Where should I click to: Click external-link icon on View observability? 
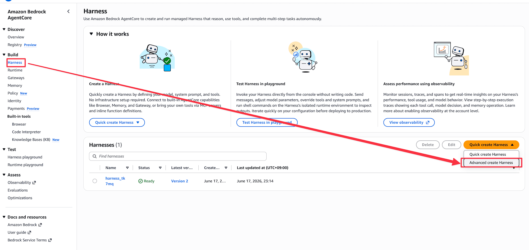tap(428, 122)
